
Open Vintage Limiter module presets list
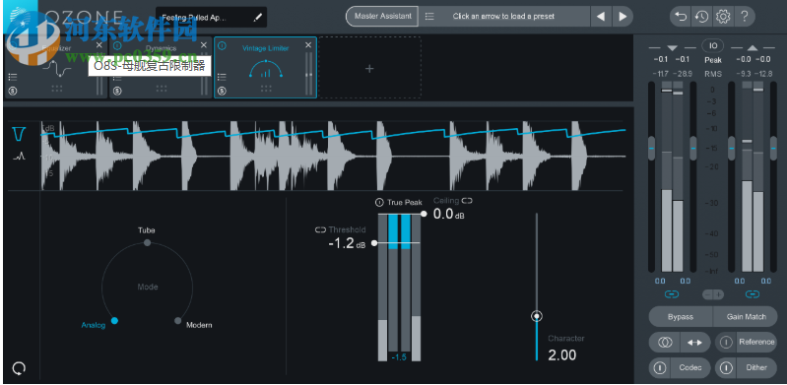tap(222, 77)
